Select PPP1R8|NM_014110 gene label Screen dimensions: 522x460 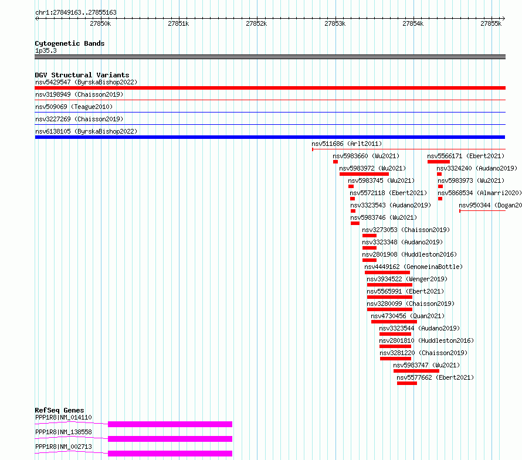click(x=63, y=417)
